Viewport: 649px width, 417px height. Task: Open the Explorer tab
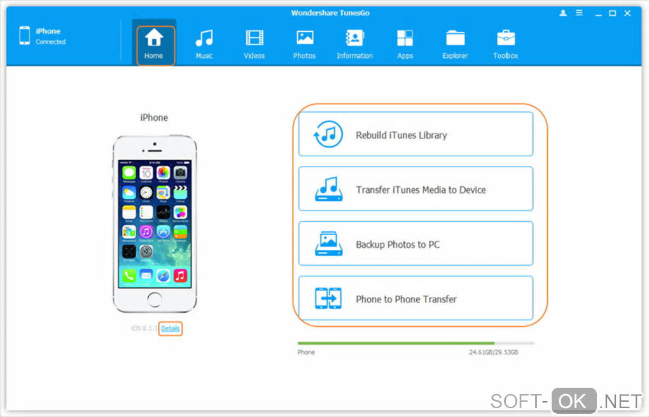click(x=455, y=43)
